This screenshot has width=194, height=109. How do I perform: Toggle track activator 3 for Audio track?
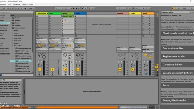click(x=65, y=69)
